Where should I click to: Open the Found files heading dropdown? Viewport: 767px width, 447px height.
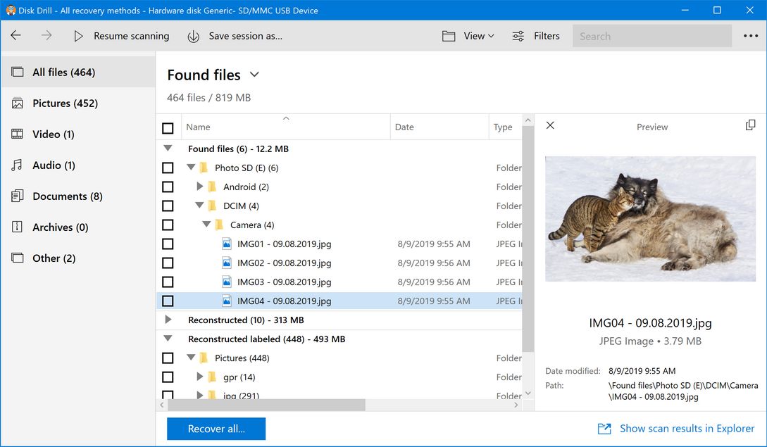pos(254,75)
